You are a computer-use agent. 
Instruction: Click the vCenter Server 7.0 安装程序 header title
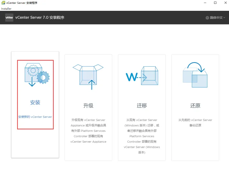(40, 17)
